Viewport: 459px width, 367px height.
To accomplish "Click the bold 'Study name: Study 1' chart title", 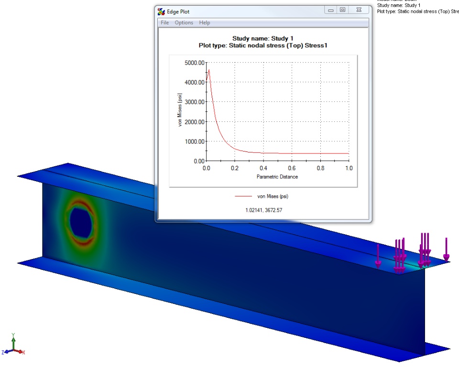I will coord(263,38).
